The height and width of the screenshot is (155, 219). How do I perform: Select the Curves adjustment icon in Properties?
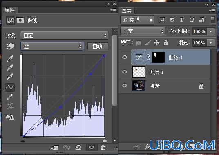coord(11,20)
